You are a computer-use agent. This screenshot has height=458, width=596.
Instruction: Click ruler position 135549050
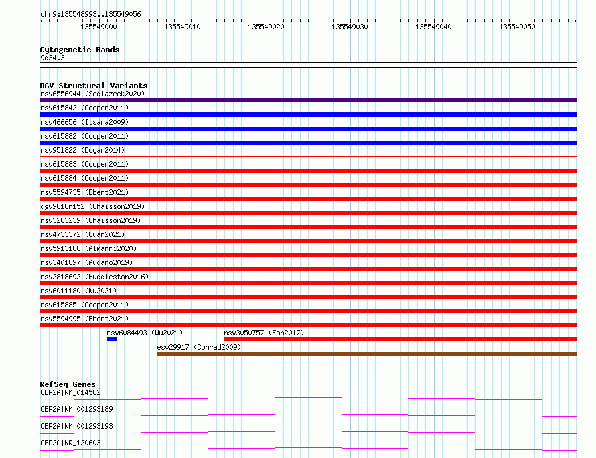(517, 27)
